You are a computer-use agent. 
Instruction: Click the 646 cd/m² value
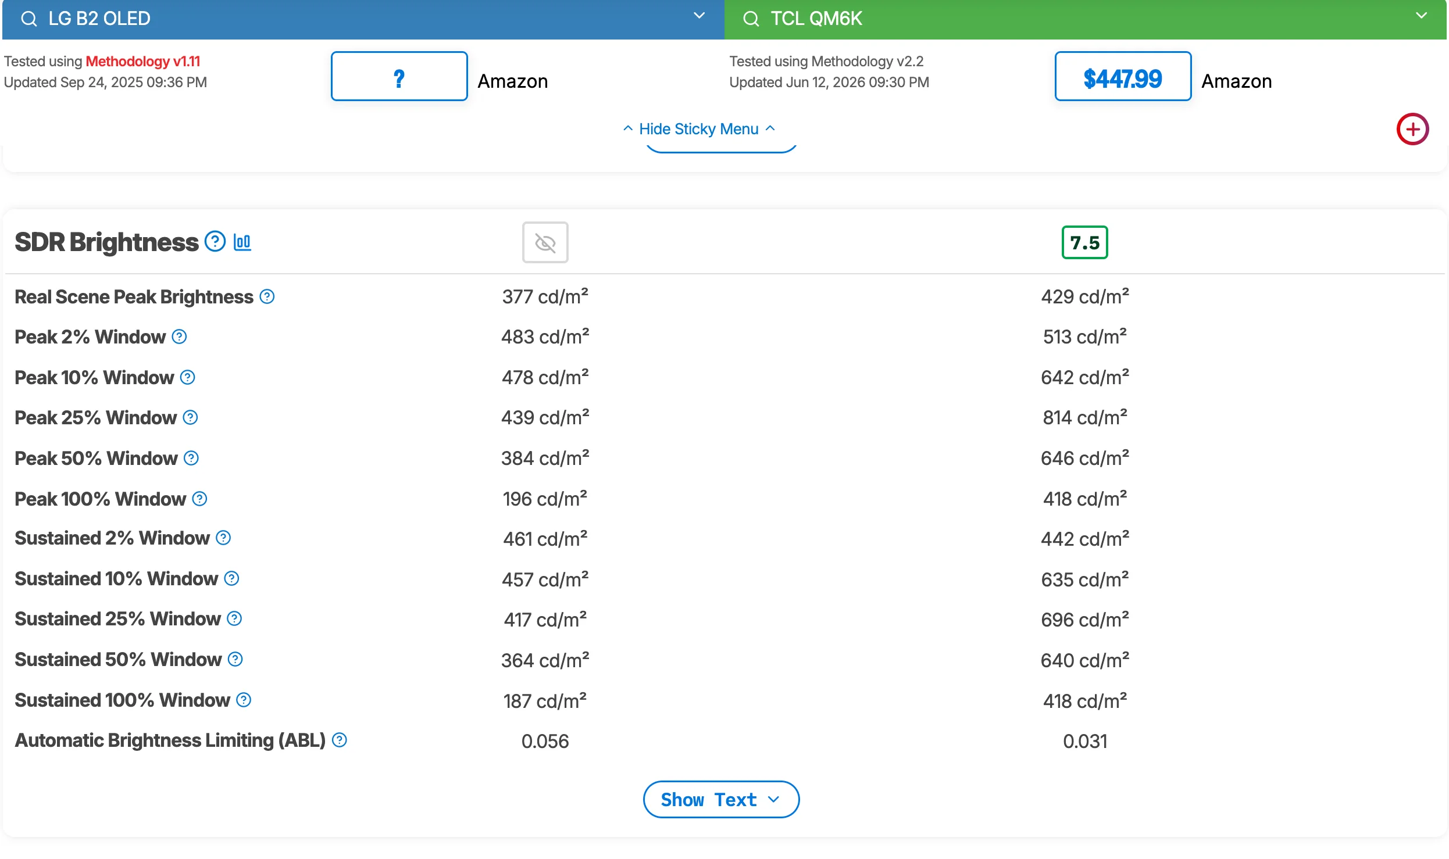1085,458
